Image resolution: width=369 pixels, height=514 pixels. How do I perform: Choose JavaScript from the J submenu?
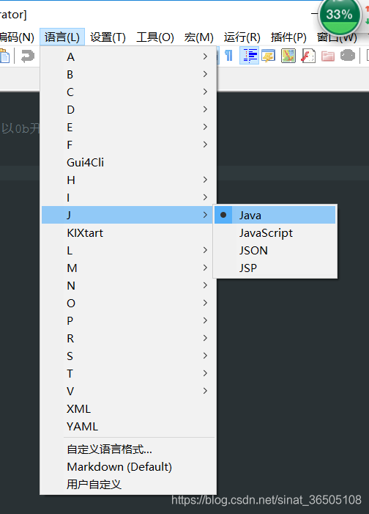(x=275, y=232)
